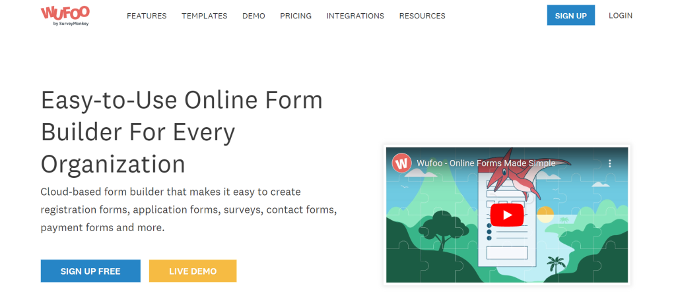Viewport: 676px width, 301px height.
Task: Click the Sign Up Free button
Action: click(90, 271)
